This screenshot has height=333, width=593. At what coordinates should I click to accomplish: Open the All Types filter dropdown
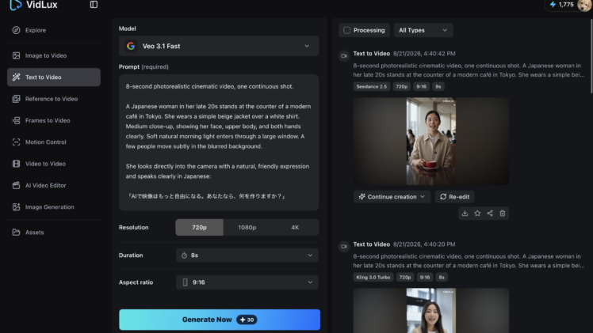pos(423,30)
